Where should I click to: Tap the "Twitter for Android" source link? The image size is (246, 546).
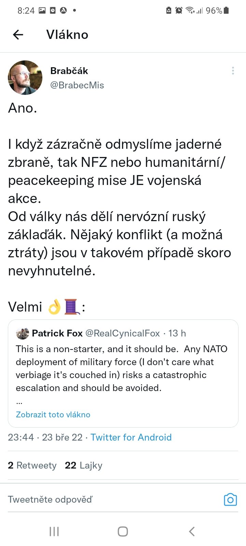pyautogui.click(x=131, y=437)
